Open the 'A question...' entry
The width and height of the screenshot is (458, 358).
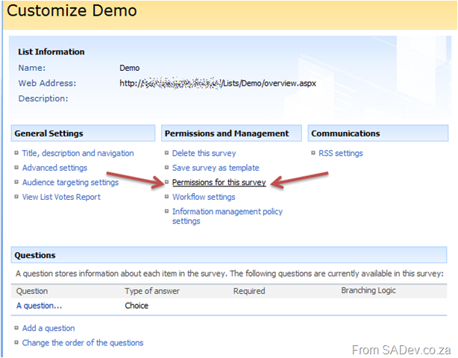[39, 306]
